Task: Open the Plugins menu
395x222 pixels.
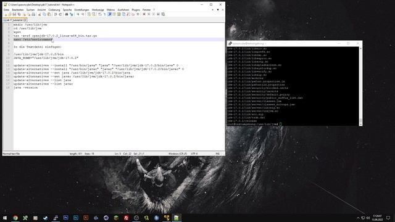Action: [136, 10]
